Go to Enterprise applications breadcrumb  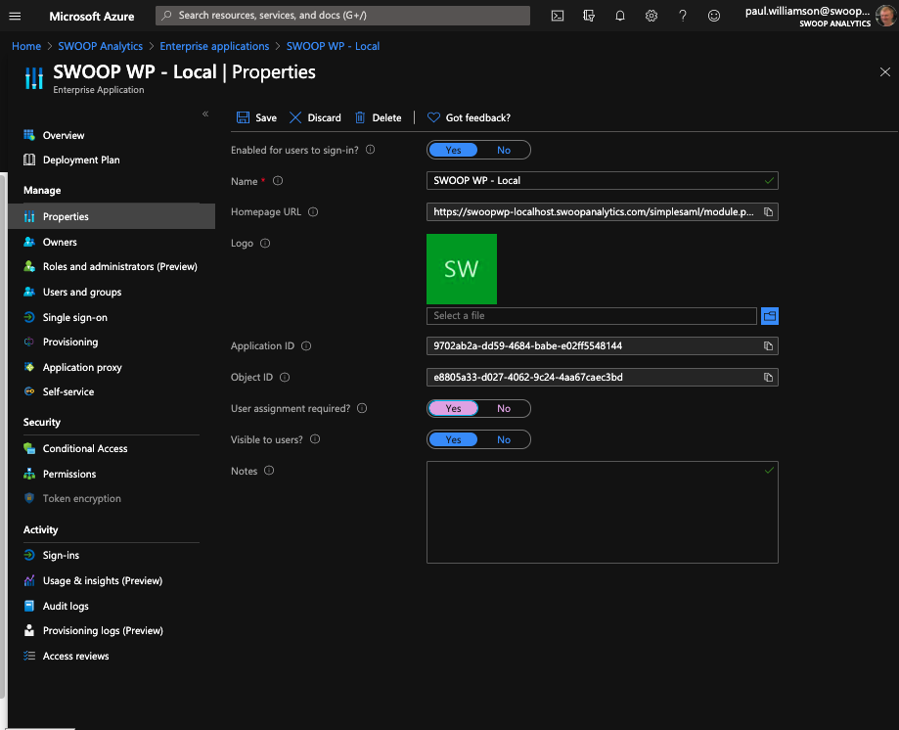(x=214, y=46)
